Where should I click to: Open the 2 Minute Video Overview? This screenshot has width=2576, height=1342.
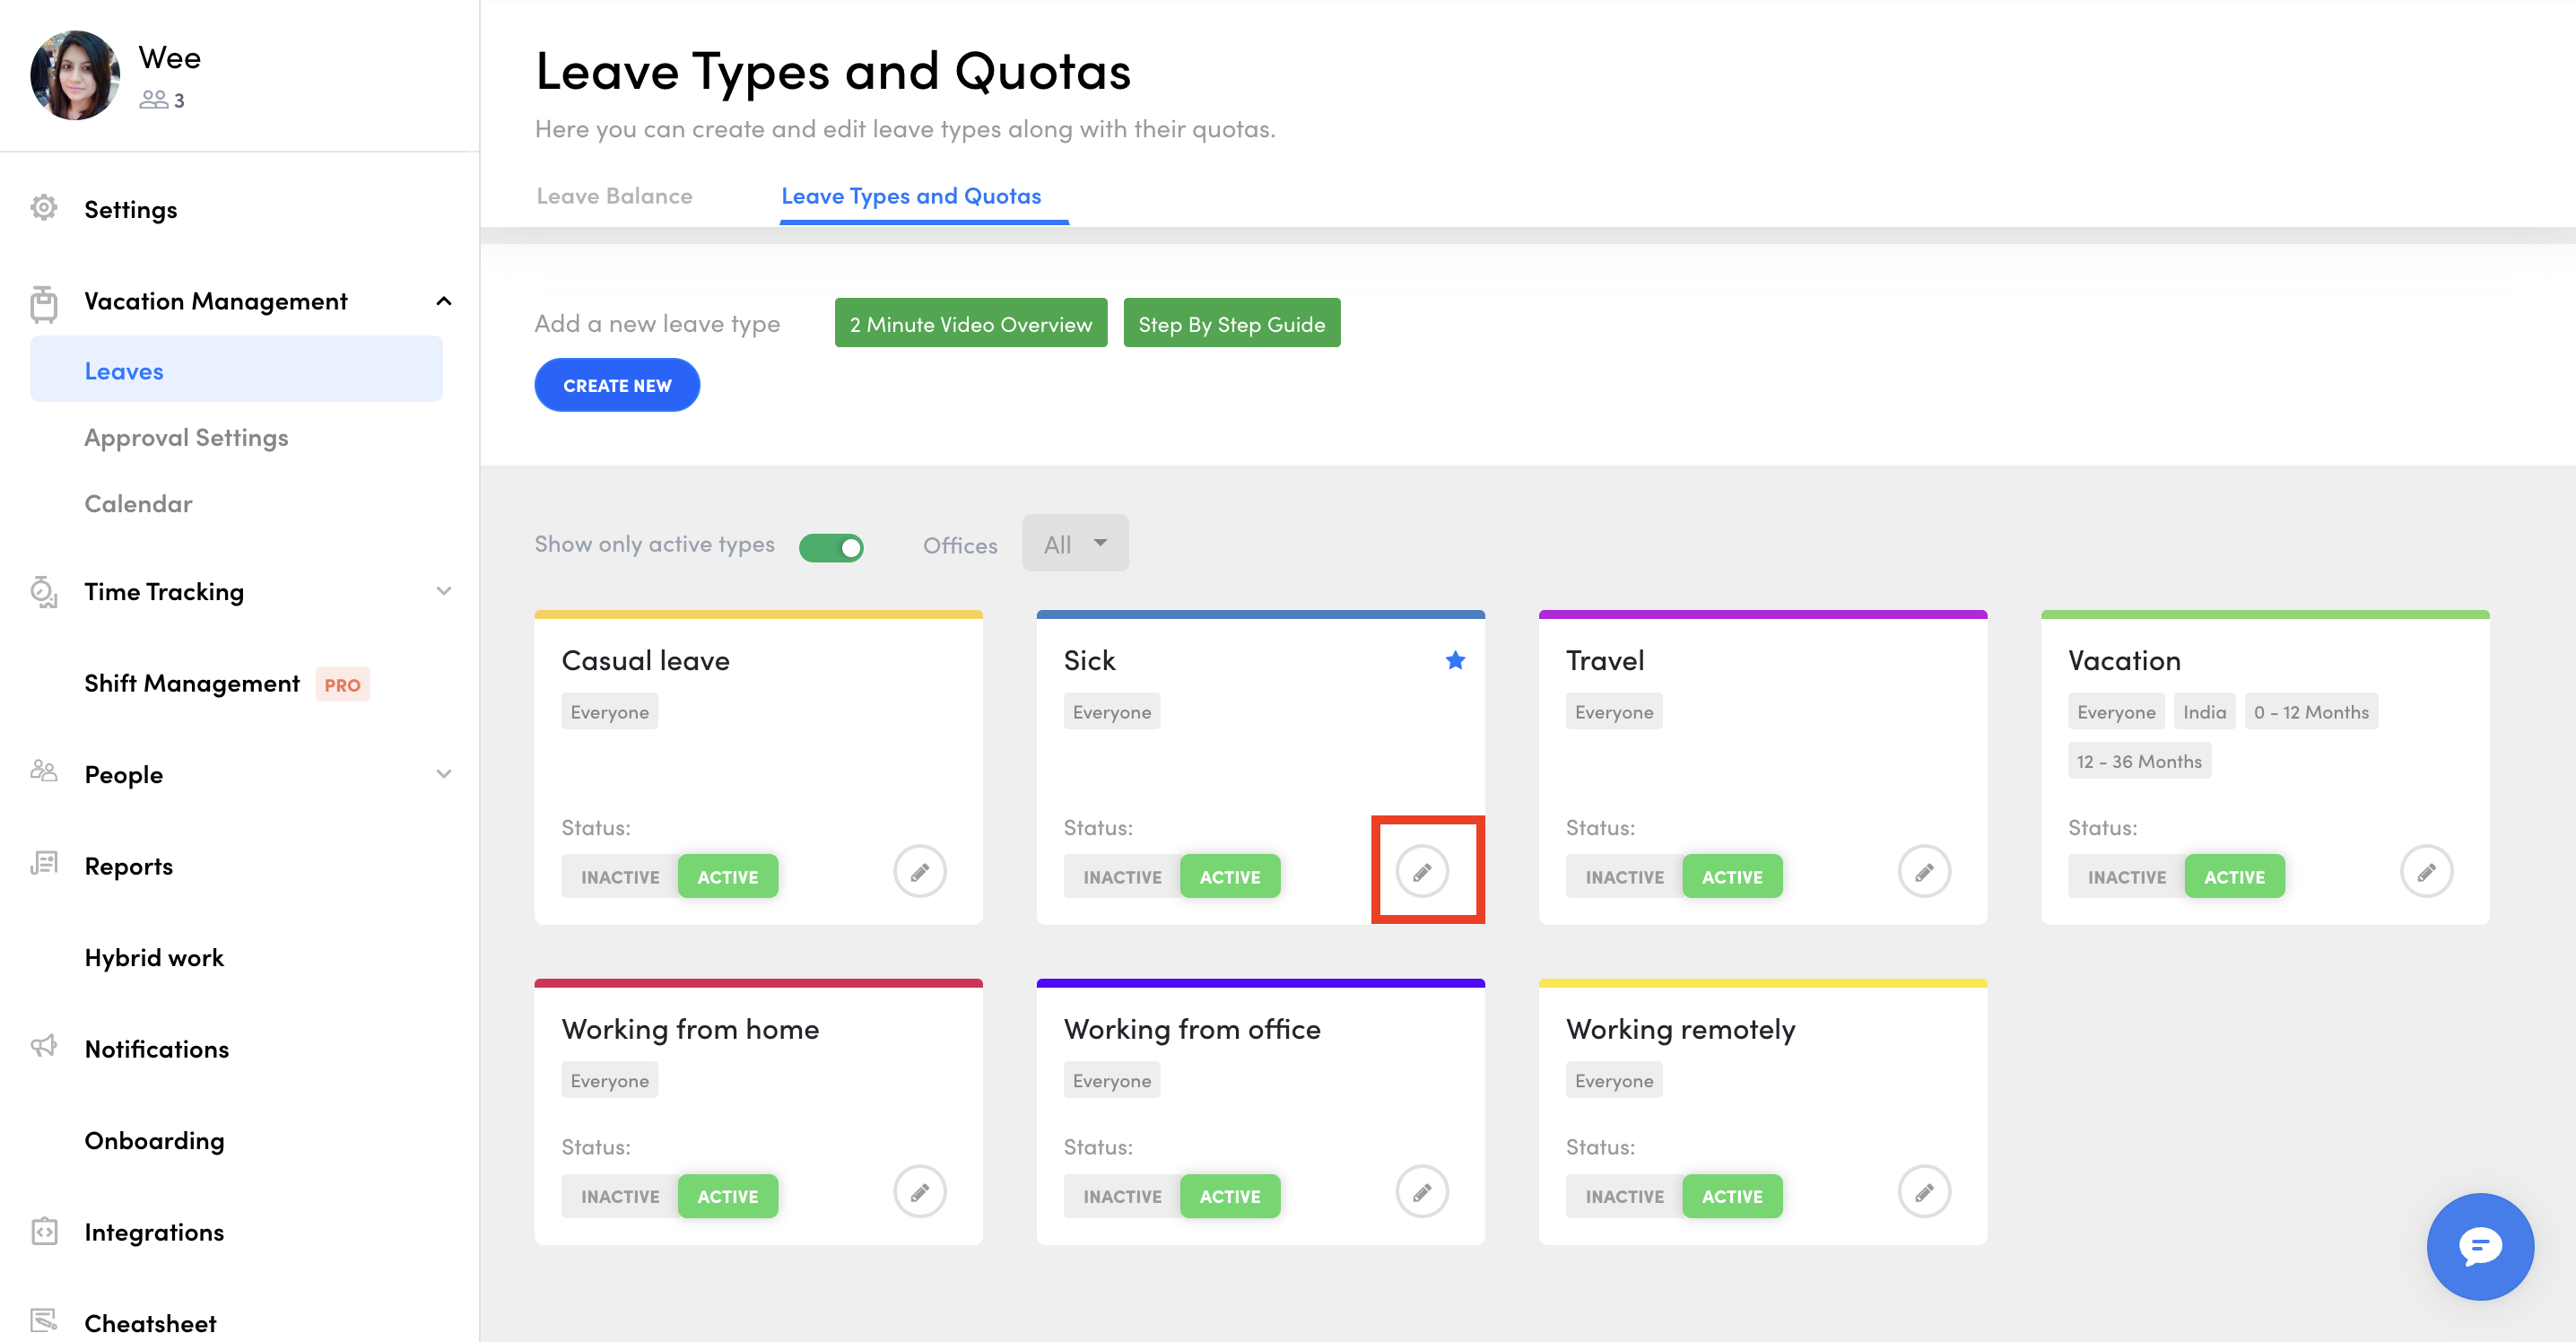coord(970,323)
